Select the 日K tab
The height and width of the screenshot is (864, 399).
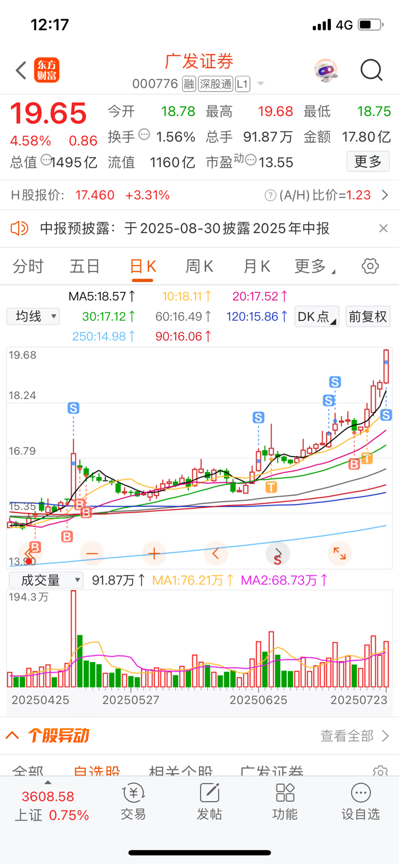(142, 267)
